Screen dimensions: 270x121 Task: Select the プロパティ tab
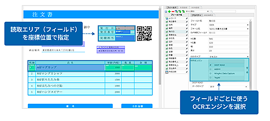coord(196,15)
